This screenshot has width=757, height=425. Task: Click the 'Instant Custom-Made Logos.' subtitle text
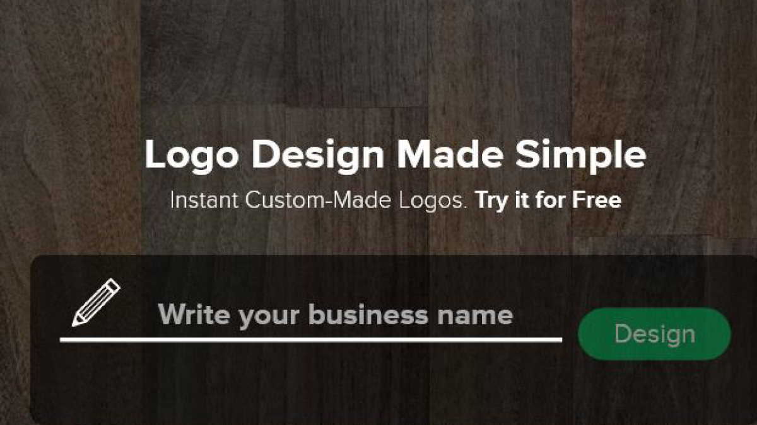click(319, 201)
